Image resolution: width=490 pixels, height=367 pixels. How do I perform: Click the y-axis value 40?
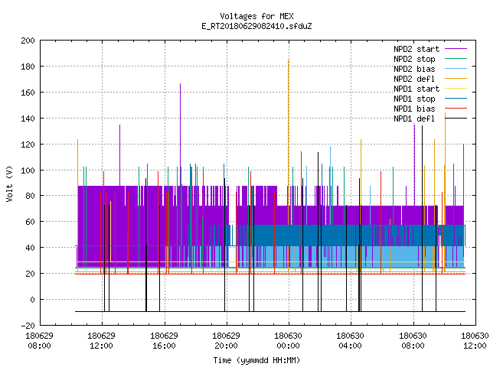[30, 248]
